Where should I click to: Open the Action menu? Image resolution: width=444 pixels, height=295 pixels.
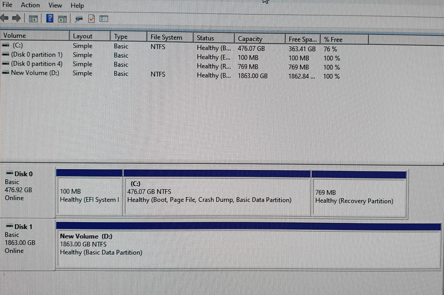click(30, 5)
